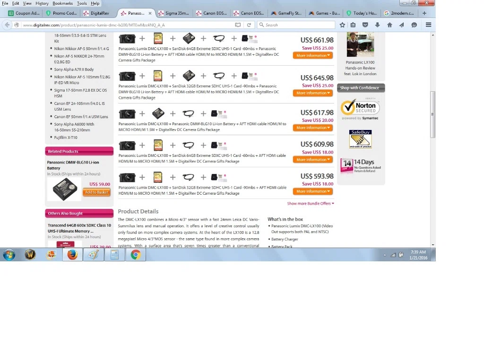Open Panasonic DMW-BLG10 Li-ion Battery link
The image size is (484, 362).
[73, 165]
